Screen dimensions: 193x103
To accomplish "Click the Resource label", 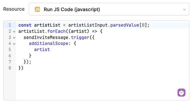I will coord(14,9).
